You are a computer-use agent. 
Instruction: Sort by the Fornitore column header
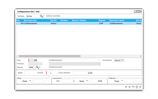coord(66,21)
